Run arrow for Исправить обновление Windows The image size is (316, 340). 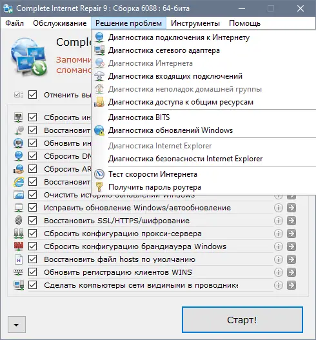(291, 208)
